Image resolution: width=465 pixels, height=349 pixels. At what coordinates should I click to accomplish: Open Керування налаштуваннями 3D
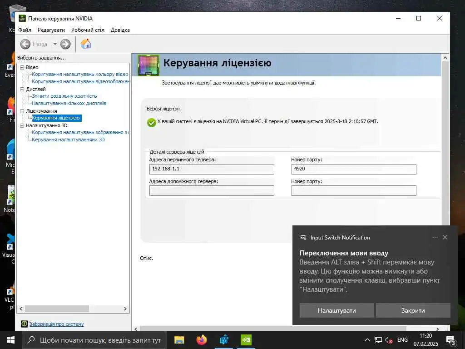tap(68, 140)
